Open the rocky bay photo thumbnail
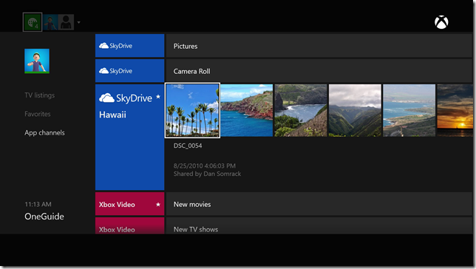 (301, 110)
